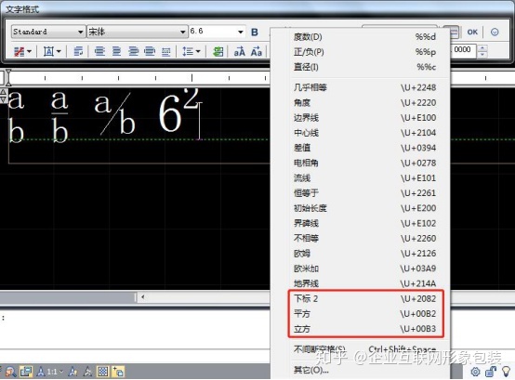Insert the 界碑线 symbol
Viewport: 515px width, 380px height.
click(x=364, y=223)
